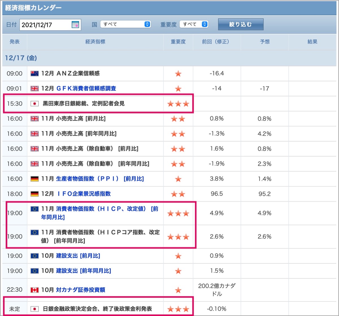Open the 建設支出 [前月比] link
339x316 pixels.
pos(78,256)
